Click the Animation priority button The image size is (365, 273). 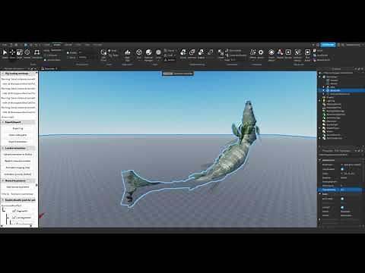(17, 174)
